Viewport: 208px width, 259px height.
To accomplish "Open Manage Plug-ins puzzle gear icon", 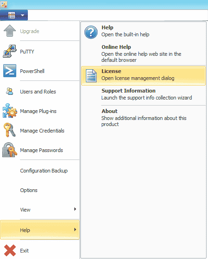I will pos(10,111).
